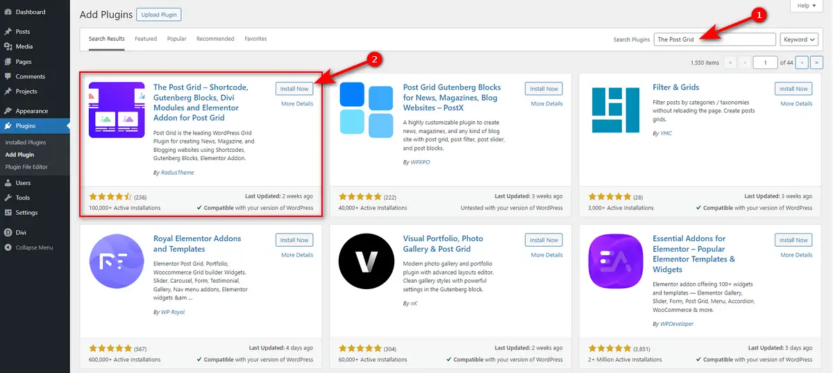Viewport: 833px width, 373px height.
Task: Open More Details for Filter & Grids
Action: click(796, 104)
